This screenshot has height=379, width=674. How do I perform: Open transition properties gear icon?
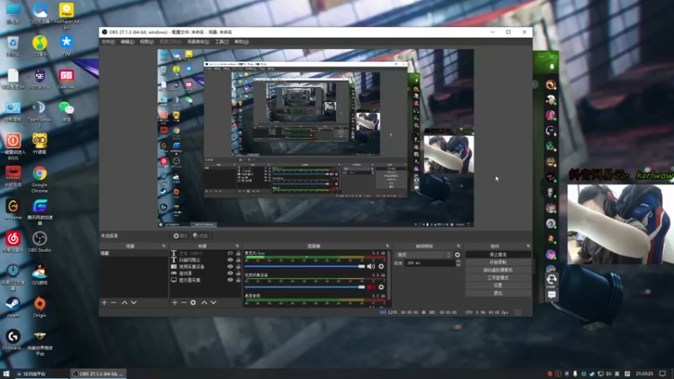[457, 255]
